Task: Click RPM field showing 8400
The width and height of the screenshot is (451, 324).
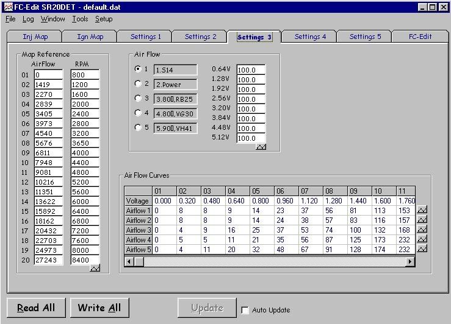Action: (85, 259)
